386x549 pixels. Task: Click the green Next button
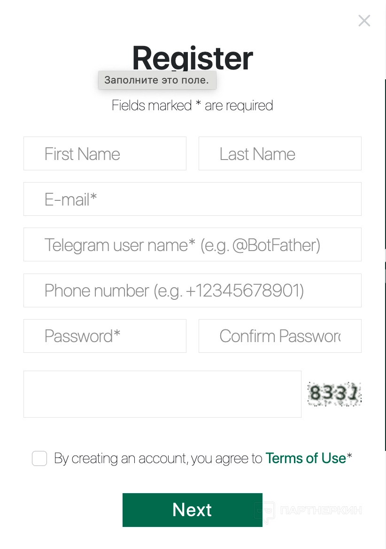click(193, 510)
